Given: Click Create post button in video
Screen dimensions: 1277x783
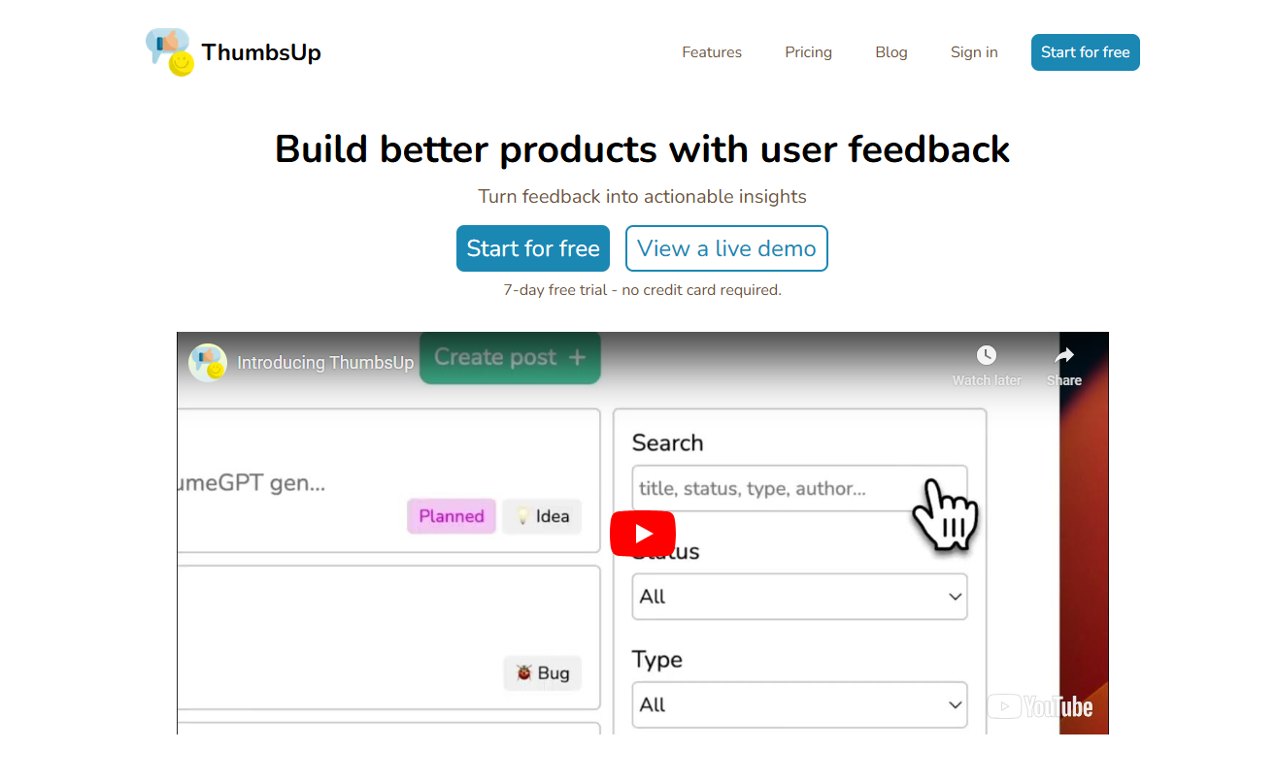Looking at the screenshot, I should (510, 357).
